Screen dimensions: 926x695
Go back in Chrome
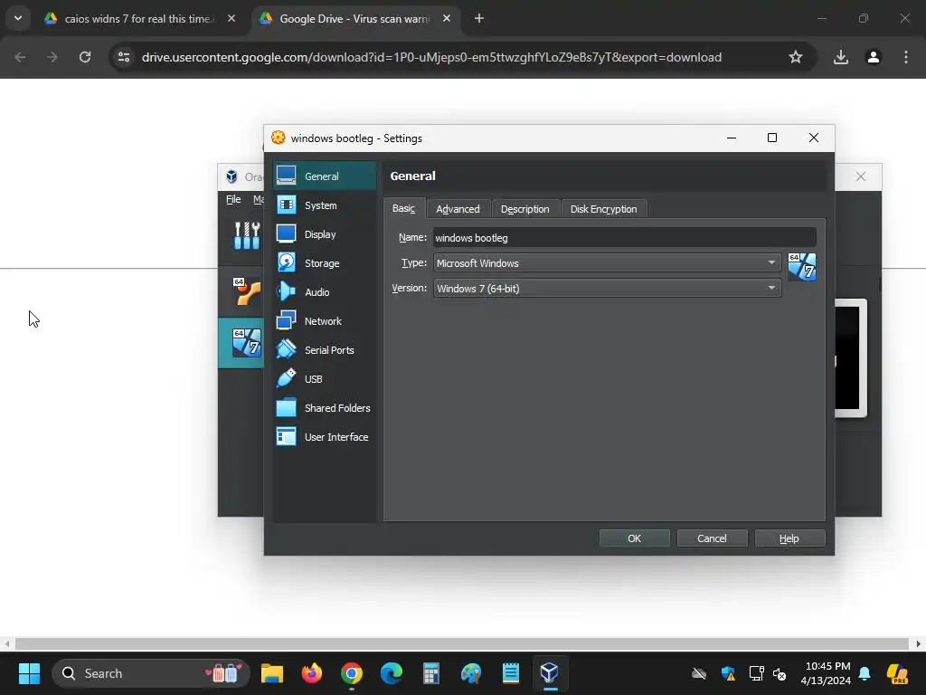(x=20, y=57)
